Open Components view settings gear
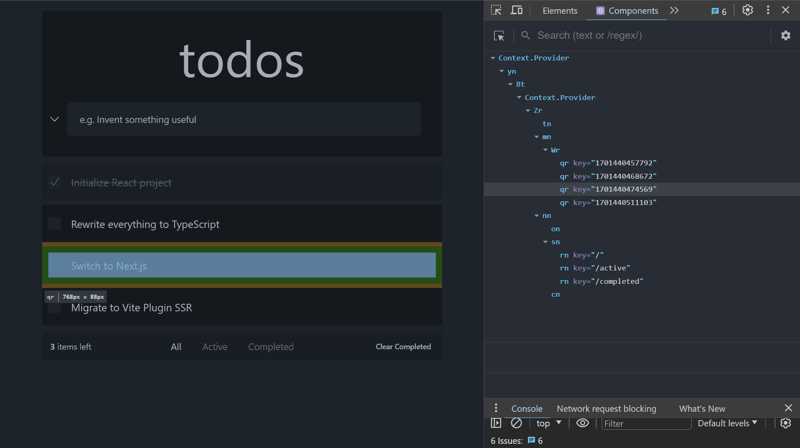The image size is (800, 448). click(x=785, y=36)
